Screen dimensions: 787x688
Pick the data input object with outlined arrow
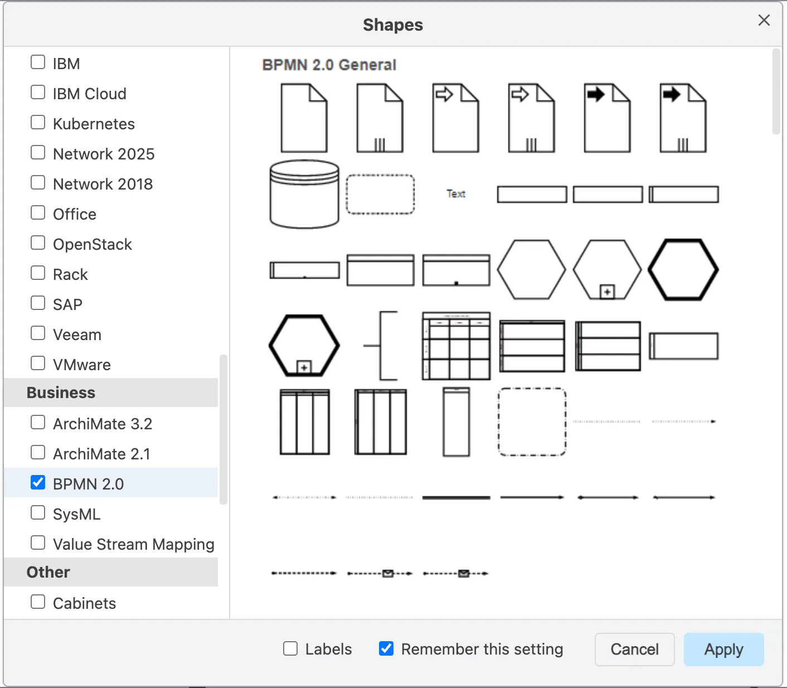coord(455,118)
